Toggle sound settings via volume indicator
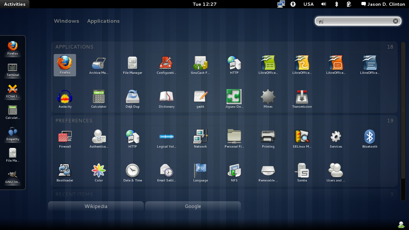409x230 pixels. coord(324,4)
